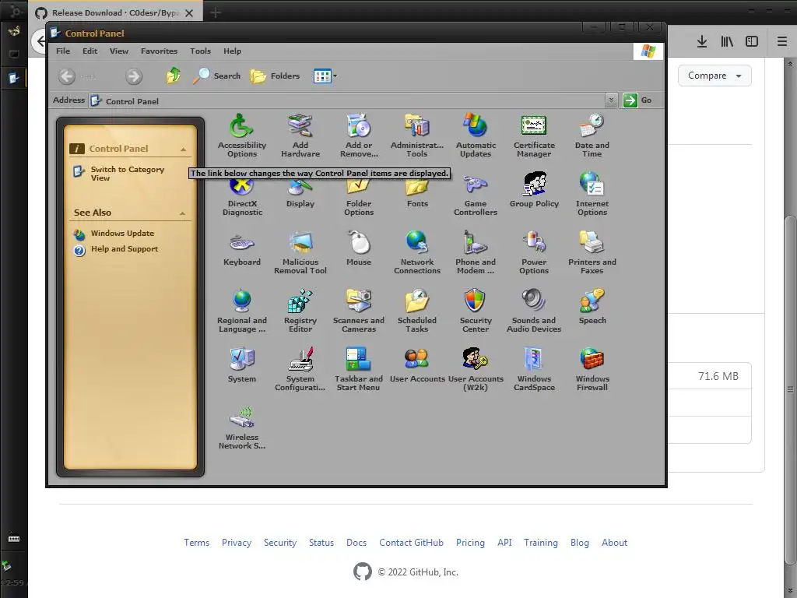Open Regional and Language options
The image size is (797, 598).
coord(242,311)
